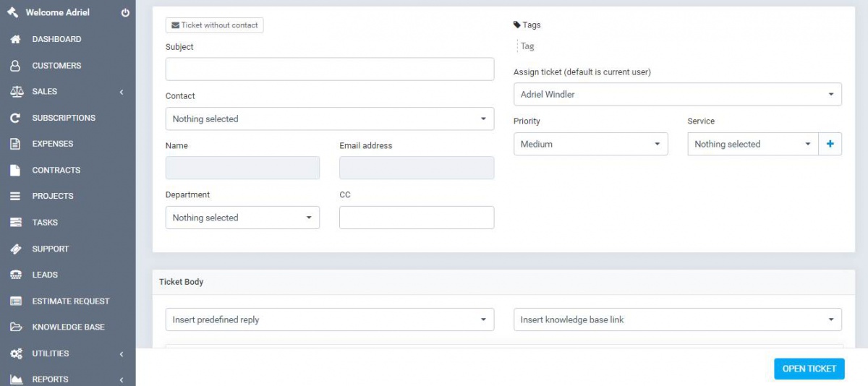The image size is (868, 386).
Task: Click the Subscriptions refresh icon
Action: (15, 118)
